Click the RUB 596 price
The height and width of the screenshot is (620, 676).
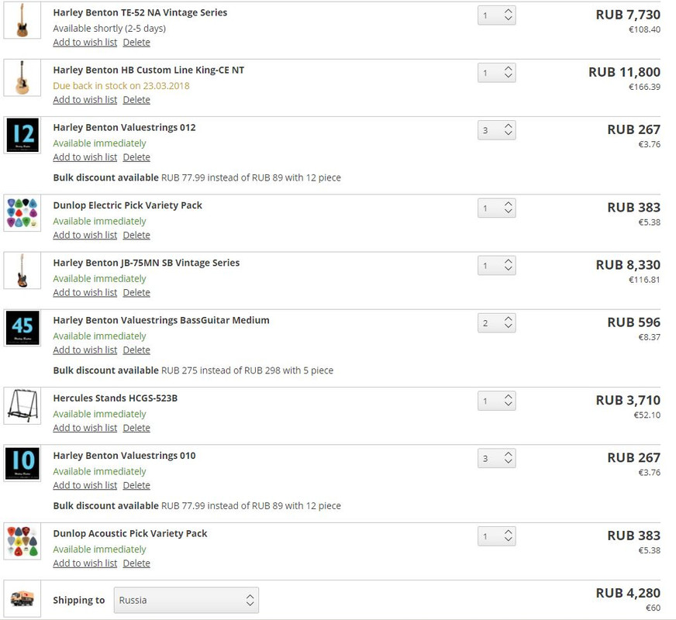[634, 322]
